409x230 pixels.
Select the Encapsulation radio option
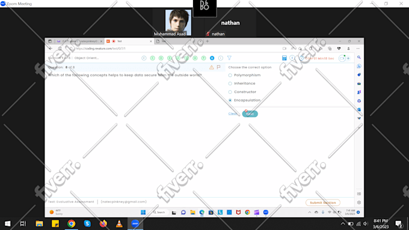(x=230, y=100)
